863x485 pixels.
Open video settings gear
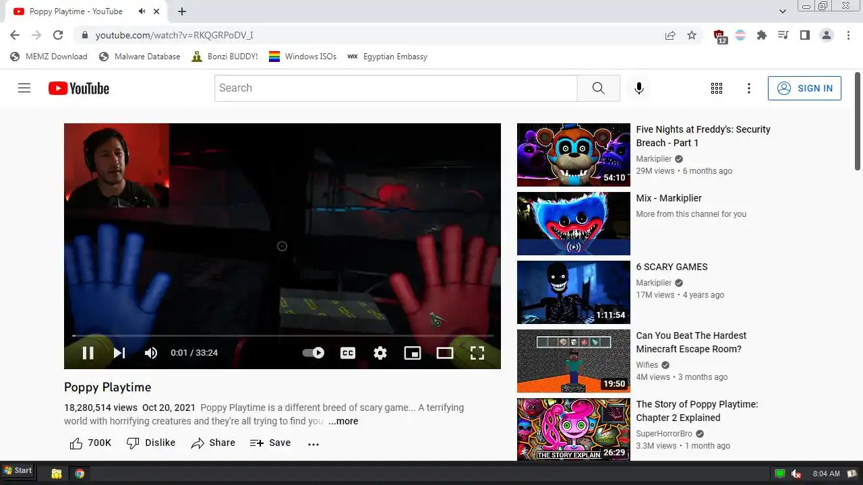click(x=380, y=353)
